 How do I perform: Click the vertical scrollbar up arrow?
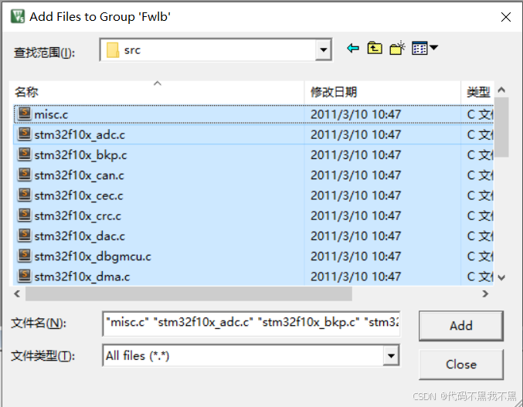(x=501, y=90)
